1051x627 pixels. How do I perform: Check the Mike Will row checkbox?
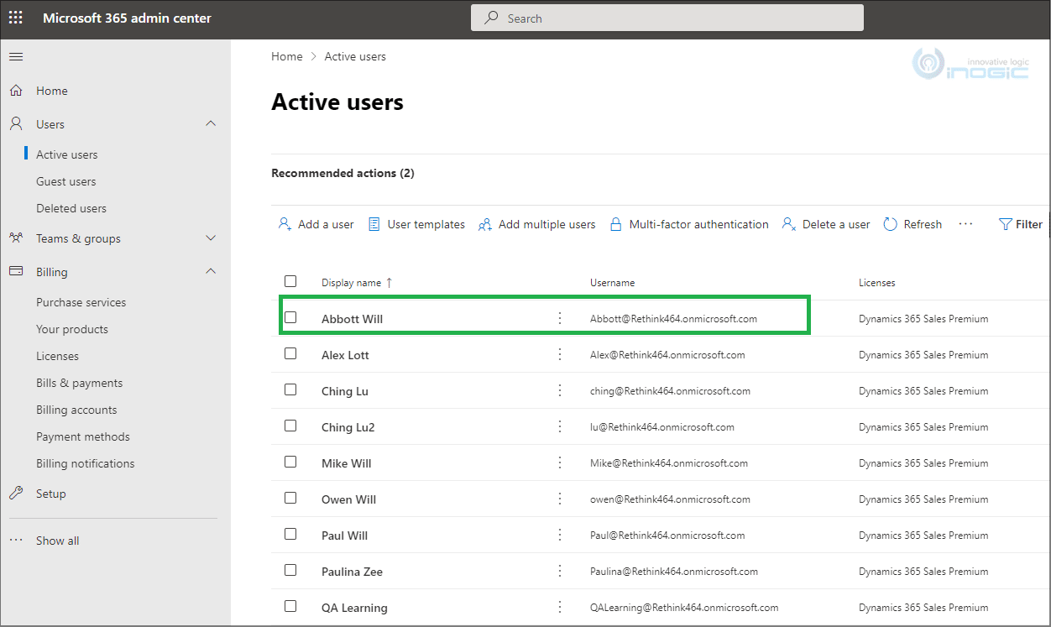pyautogui.click(x=290, y=462)
